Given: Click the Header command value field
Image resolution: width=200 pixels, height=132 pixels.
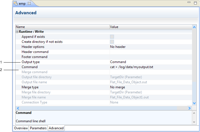Looking at the screenshot, I should tap(151, 52).
